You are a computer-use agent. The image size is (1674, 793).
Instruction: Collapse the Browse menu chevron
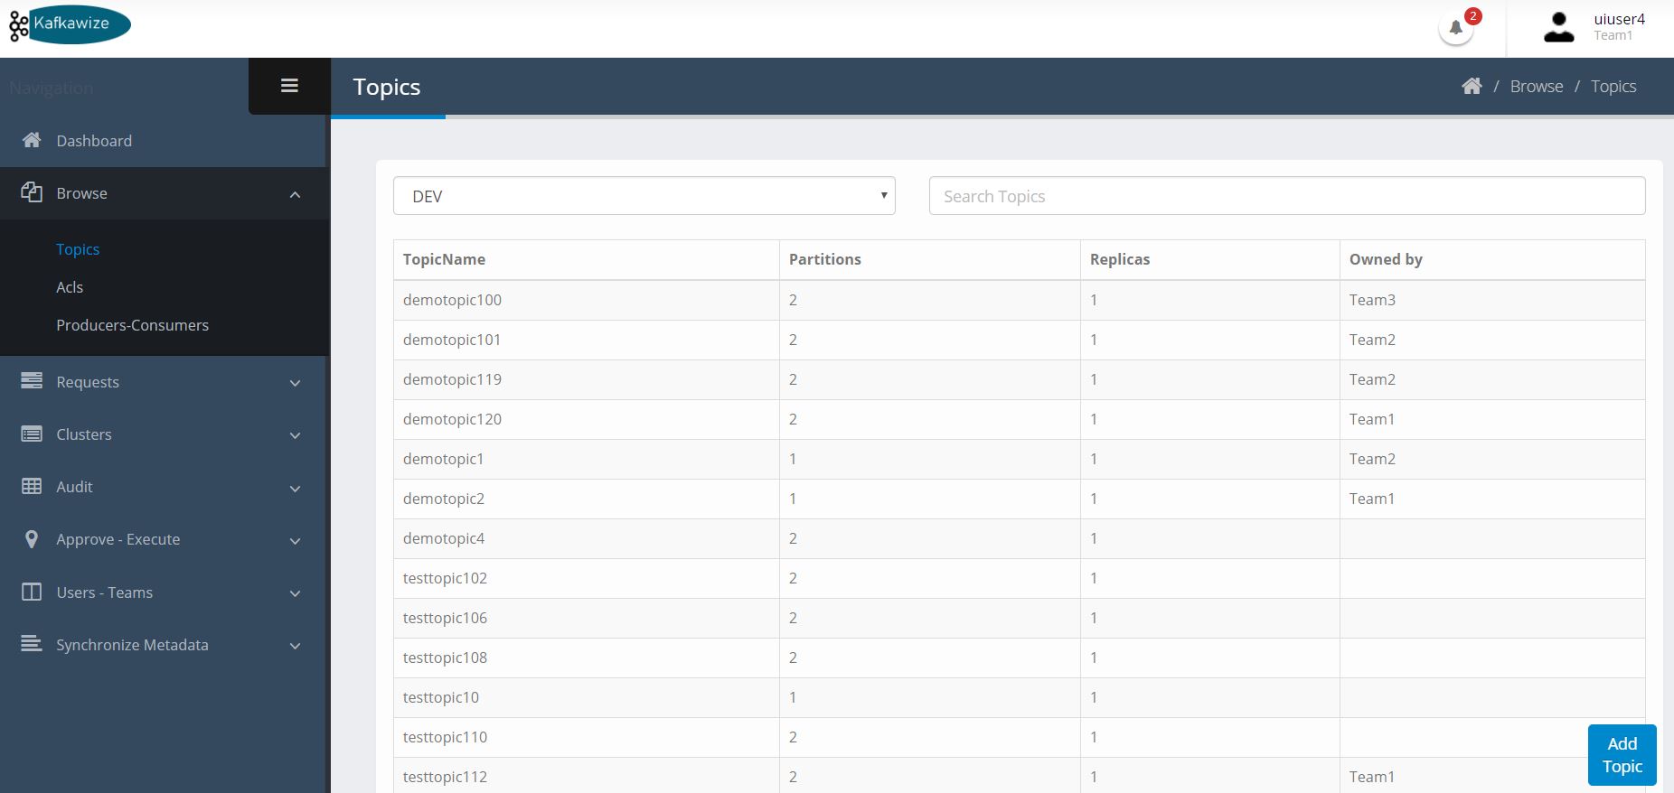[295, 194]
